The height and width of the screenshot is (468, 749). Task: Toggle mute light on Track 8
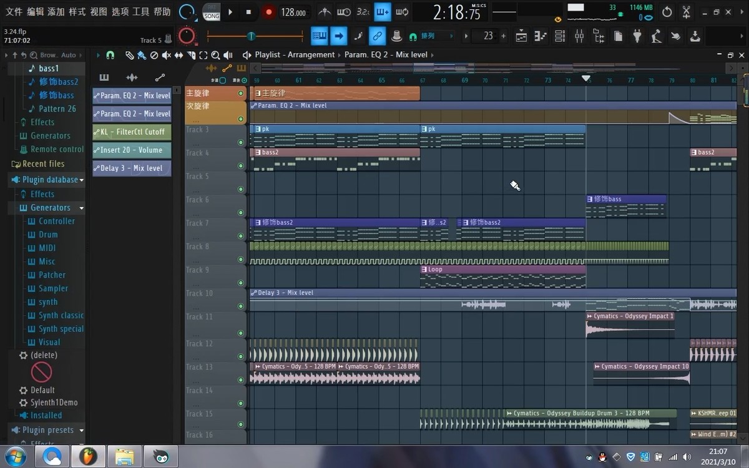coord(241,259)
